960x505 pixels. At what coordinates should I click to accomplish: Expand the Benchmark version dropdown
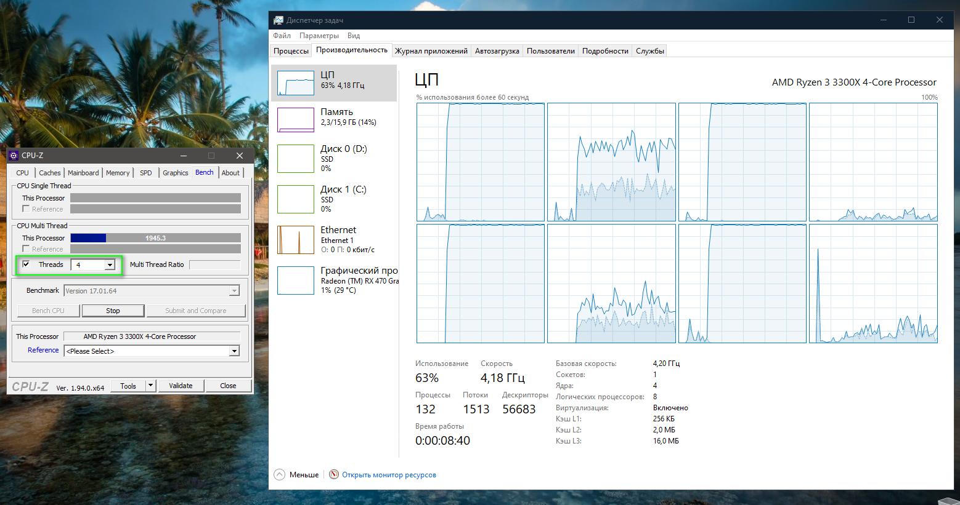(234, 291)
